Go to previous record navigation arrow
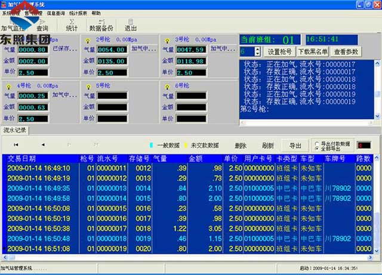The image size is (382, 275). tap(43, 145)
